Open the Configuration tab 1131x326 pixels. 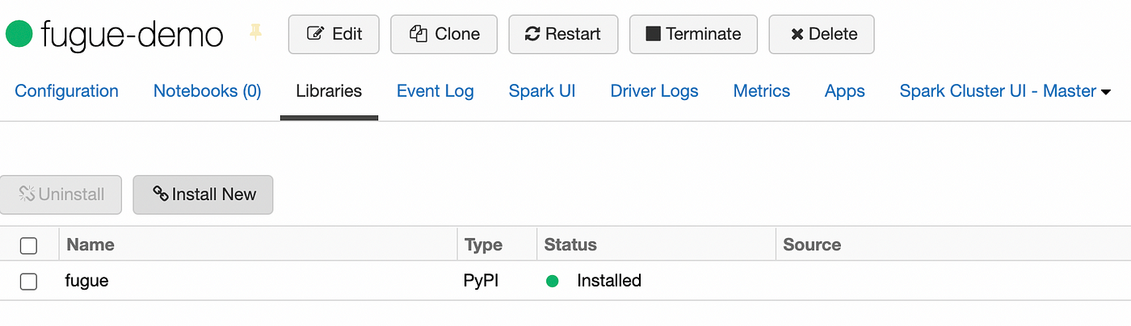pos(67,91)
